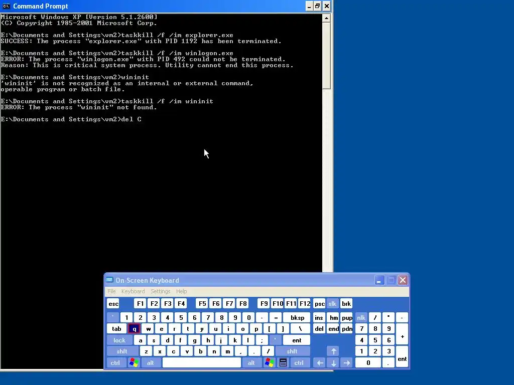Click the brk key

[x=346, y=303]
